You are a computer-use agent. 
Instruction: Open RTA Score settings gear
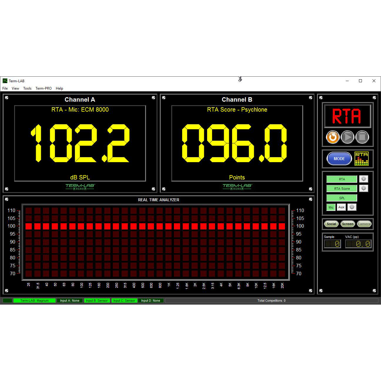tap(364, 188)
